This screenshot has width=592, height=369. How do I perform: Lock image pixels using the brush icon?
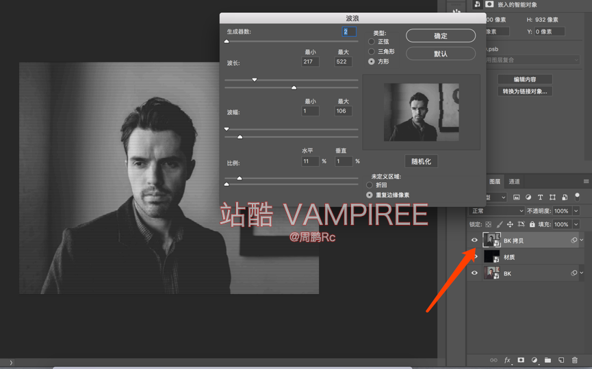pos(500,224)
